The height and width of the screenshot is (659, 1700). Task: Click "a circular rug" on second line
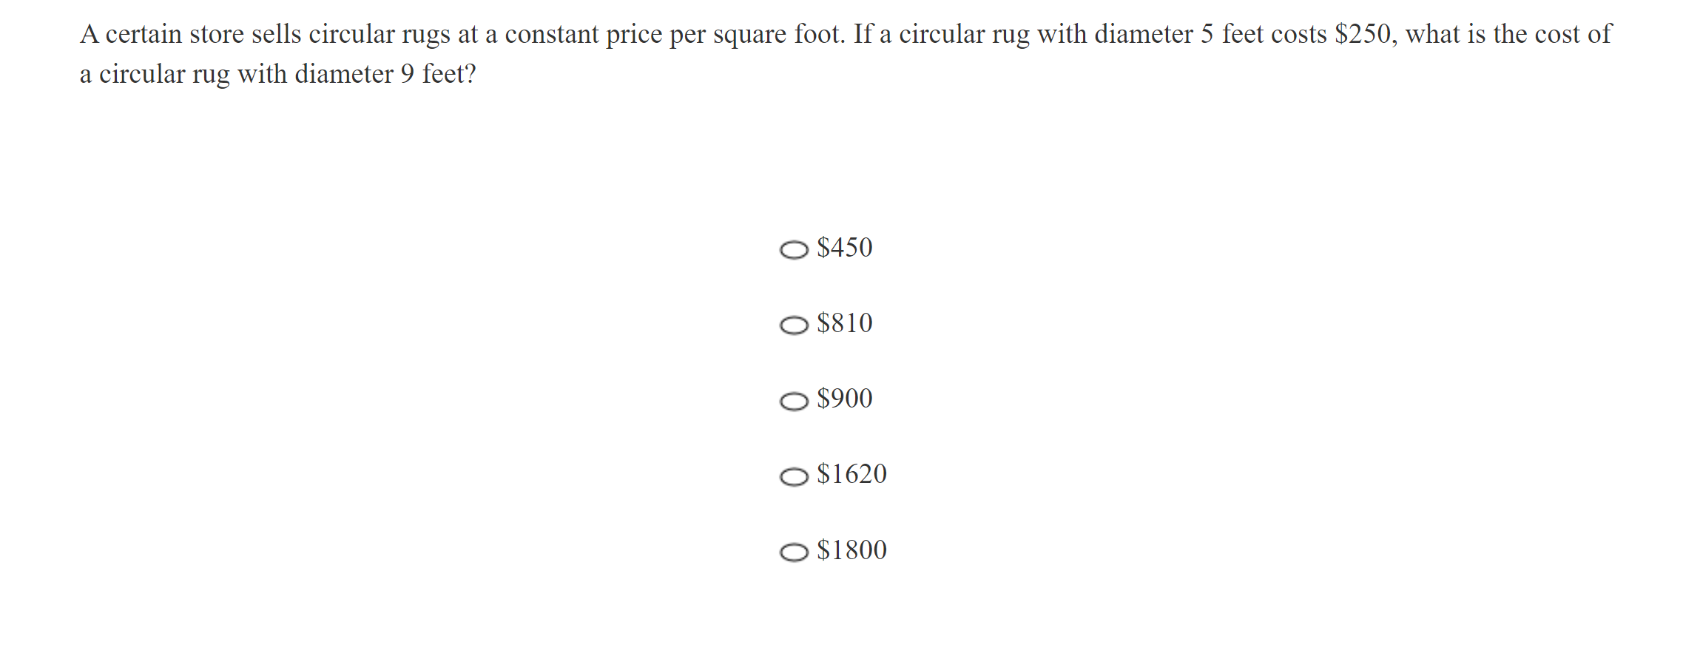click(x=154, y=75)
